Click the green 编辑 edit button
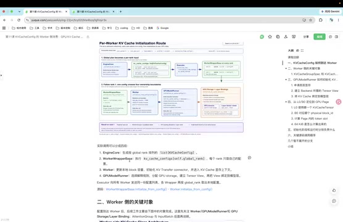 point(320,37)
